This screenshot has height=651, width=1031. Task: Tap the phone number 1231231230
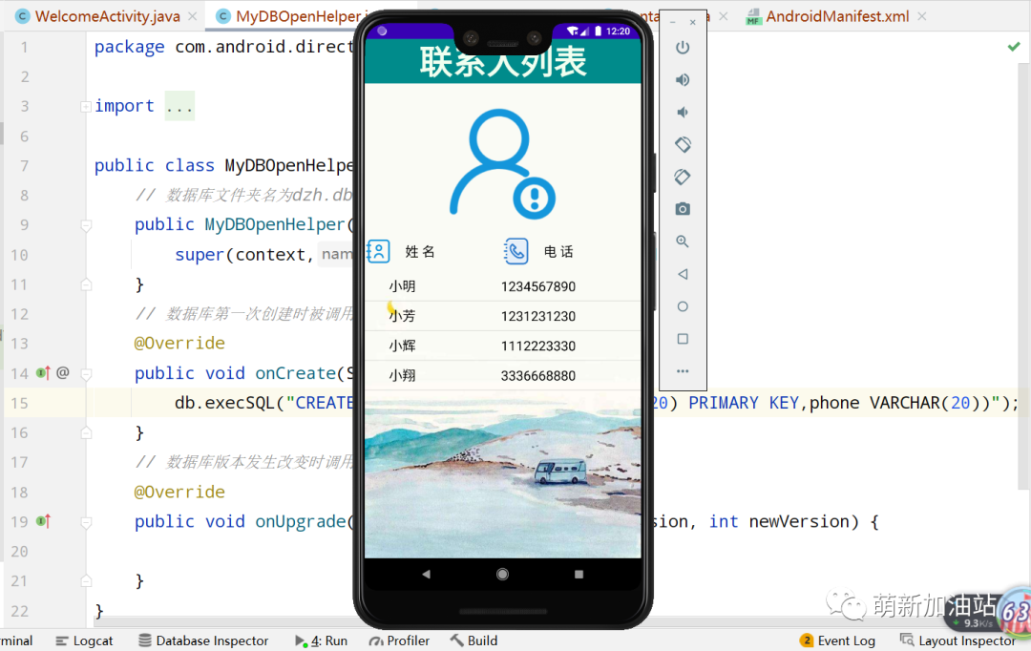coord(537,316)
